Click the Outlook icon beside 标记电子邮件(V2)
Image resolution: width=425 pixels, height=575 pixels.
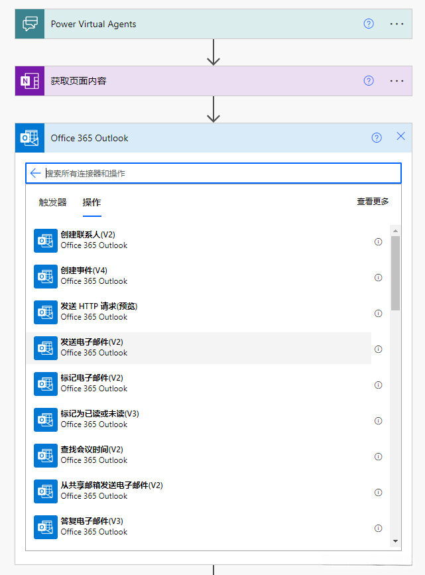point(46,384)
